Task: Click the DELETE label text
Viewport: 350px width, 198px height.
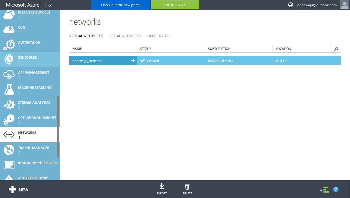Action: coord(188,193)
